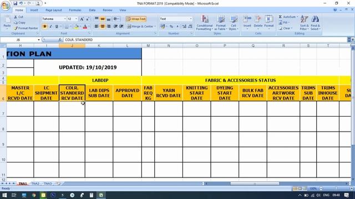Image resolution: width=355 pixels, height=199 pixels.
Task: Copy the selected cell
Action: [19, 23]
